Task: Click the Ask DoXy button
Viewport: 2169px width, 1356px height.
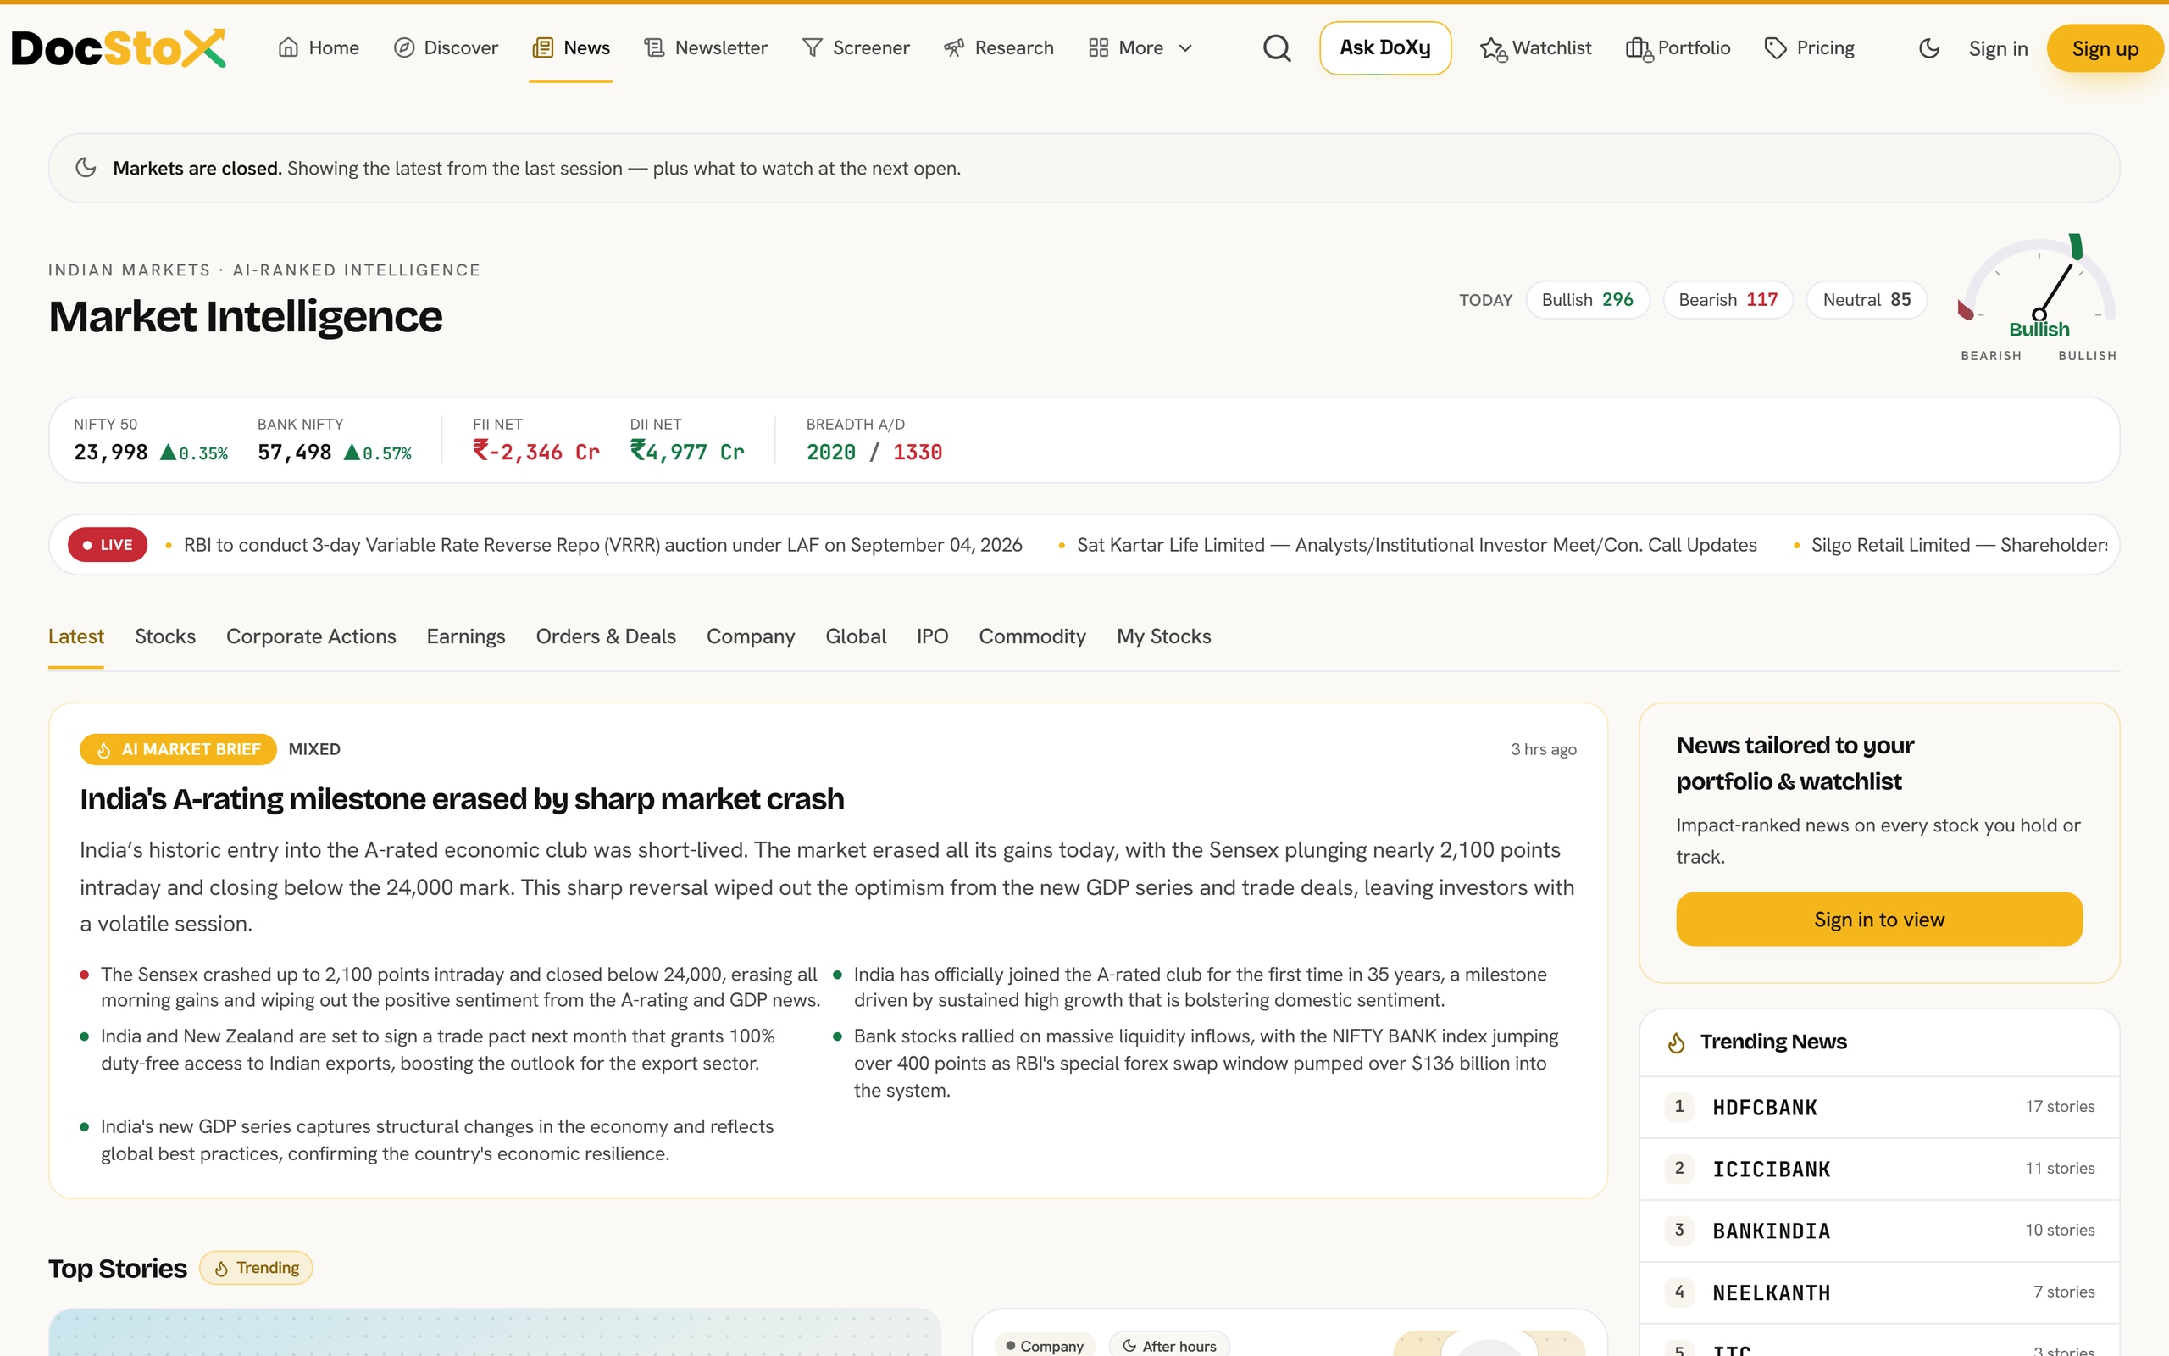Action: [x=1384, y=48]
